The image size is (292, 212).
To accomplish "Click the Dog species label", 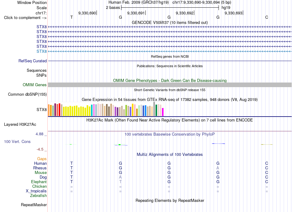I will (43, 177).
